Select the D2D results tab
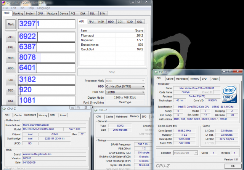This screenshot has height=170, width=244. pyautogui.click(x=130, y=22)
